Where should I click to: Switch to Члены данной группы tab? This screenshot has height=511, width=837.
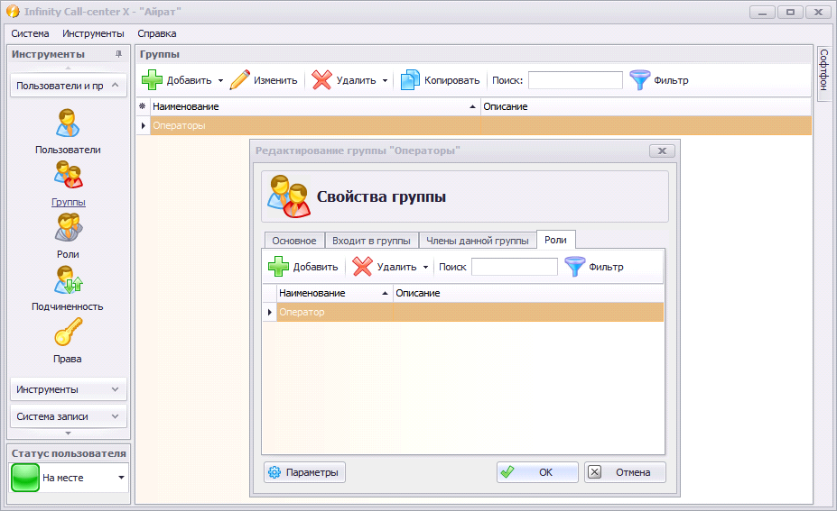tap(478, 241)
